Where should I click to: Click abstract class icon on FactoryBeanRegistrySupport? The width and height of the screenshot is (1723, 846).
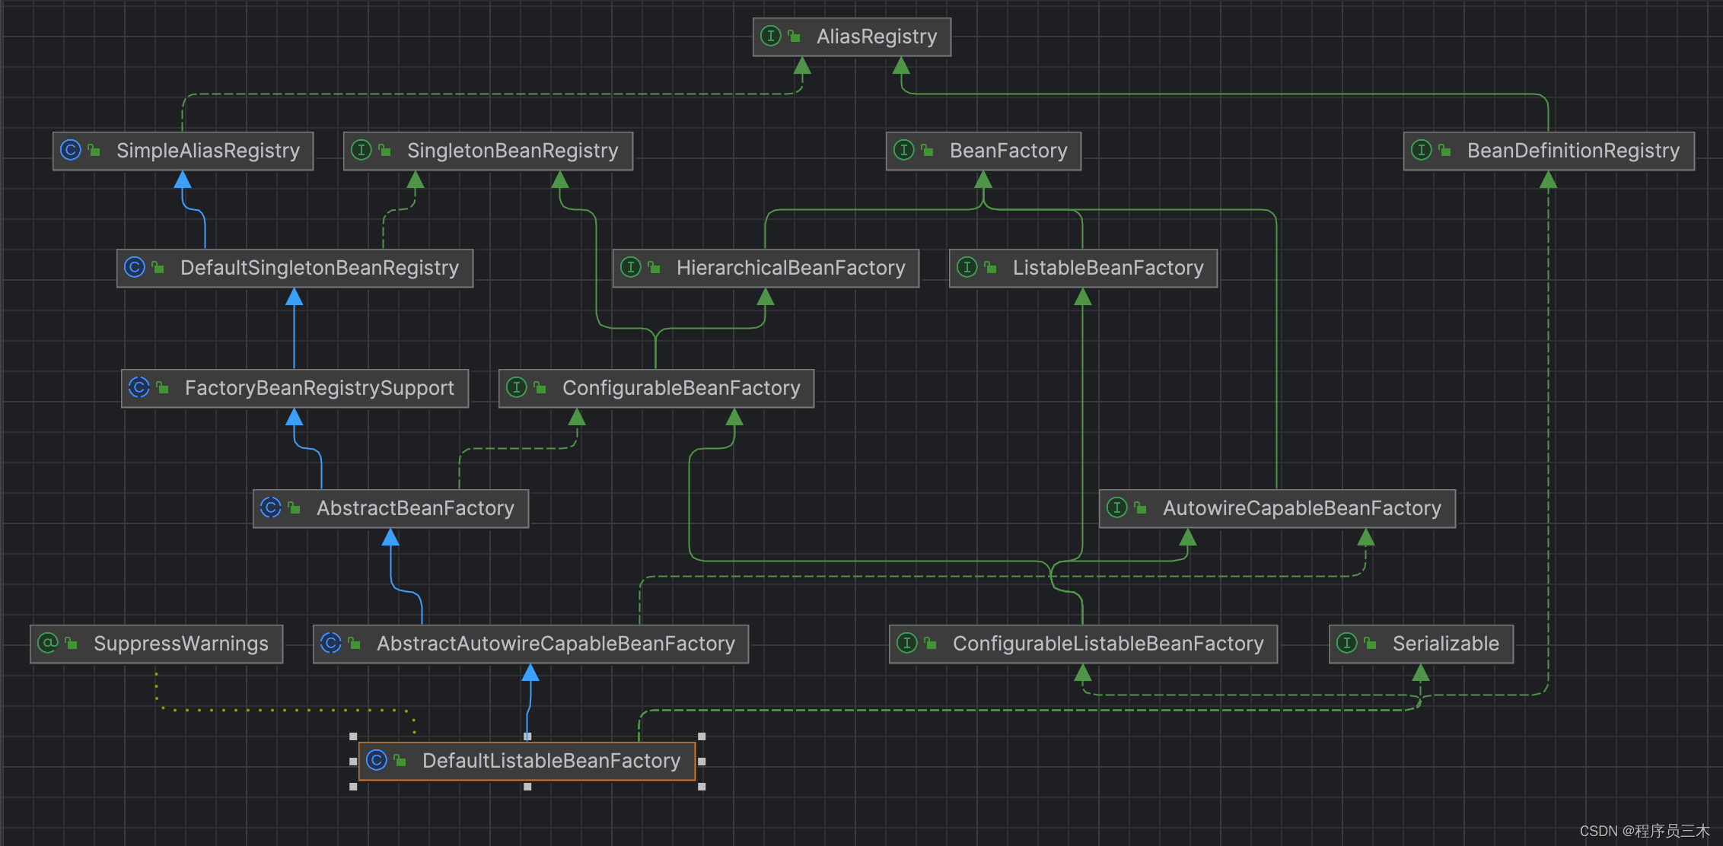[x=139, y=387]
